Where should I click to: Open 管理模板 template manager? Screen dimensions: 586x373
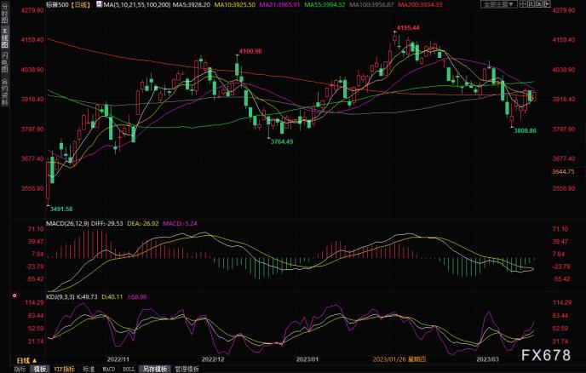[187, 369]
